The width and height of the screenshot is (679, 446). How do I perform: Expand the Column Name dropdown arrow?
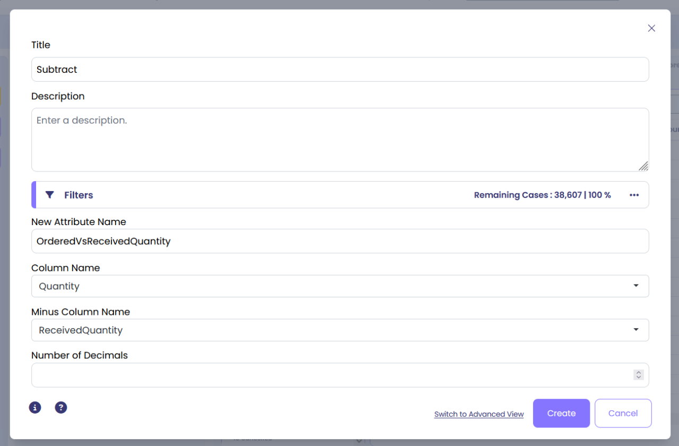pyautogui.click(x=636, y=286)
